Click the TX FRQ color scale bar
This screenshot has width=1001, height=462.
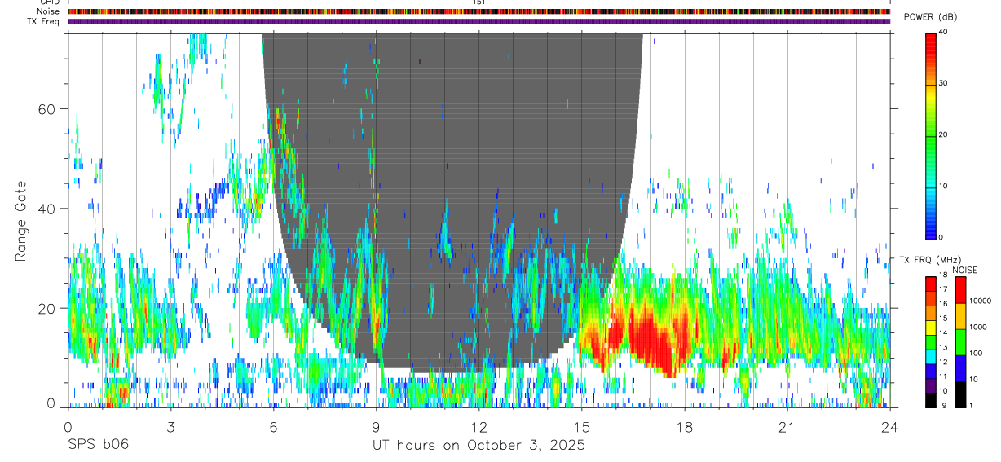click(932, 341)
